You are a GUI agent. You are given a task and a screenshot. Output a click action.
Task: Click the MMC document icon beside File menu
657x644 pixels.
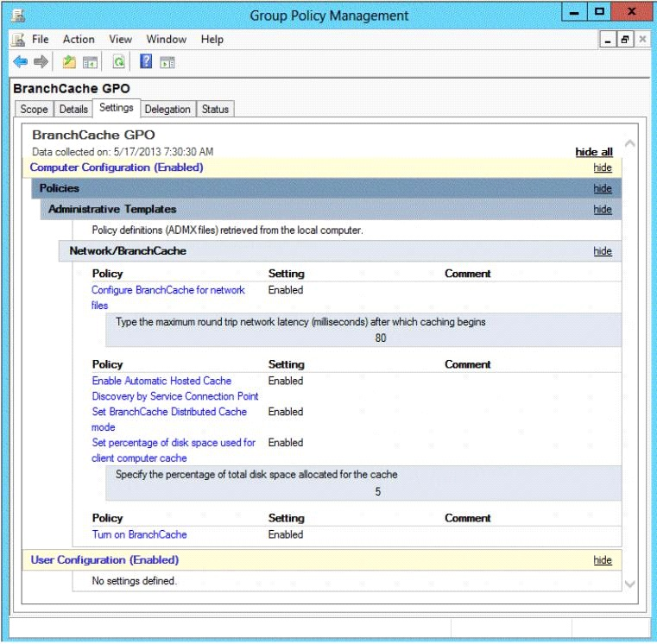[x=18, y=40]
